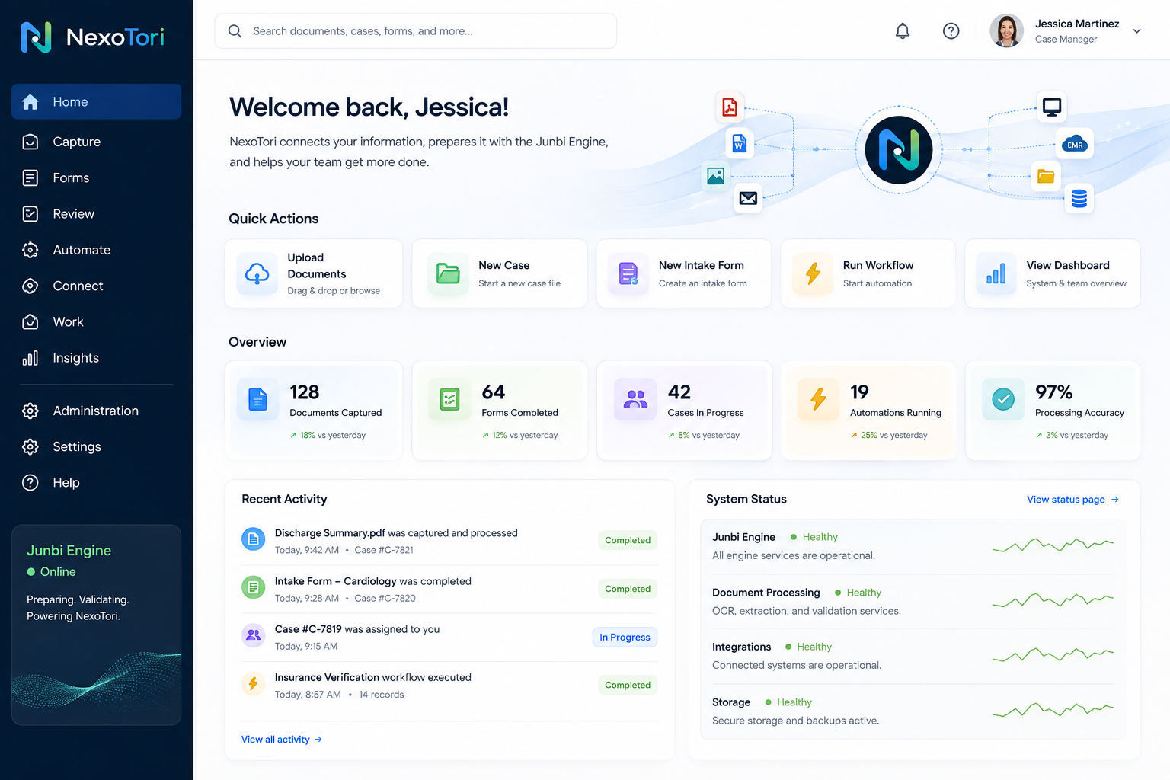Click the View Dashboard bar chart icon
The height and width of the screenshot is (780, 1170).
(996, 273)
